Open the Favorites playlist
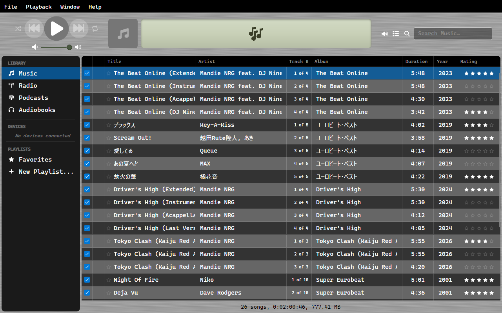Viewport: 502px width, 313px height. [x=41, y=159]
